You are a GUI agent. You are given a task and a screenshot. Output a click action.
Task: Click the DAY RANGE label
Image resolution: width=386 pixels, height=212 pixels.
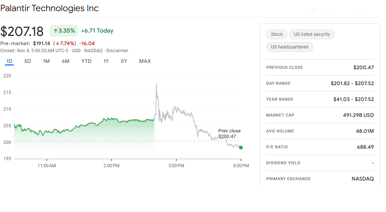[278, 83]
